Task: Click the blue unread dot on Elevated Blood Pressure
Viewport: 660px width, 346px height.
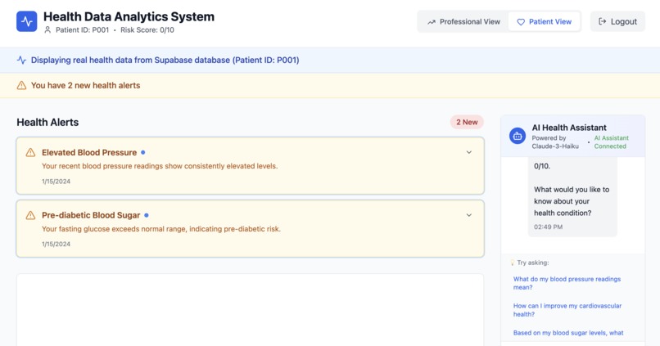Action: pyautogui.click(x=143, y=152)
